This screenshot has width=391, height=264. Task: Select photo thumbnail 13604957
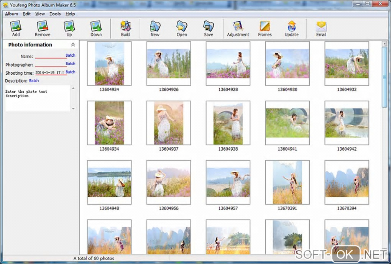click(228, 182)
